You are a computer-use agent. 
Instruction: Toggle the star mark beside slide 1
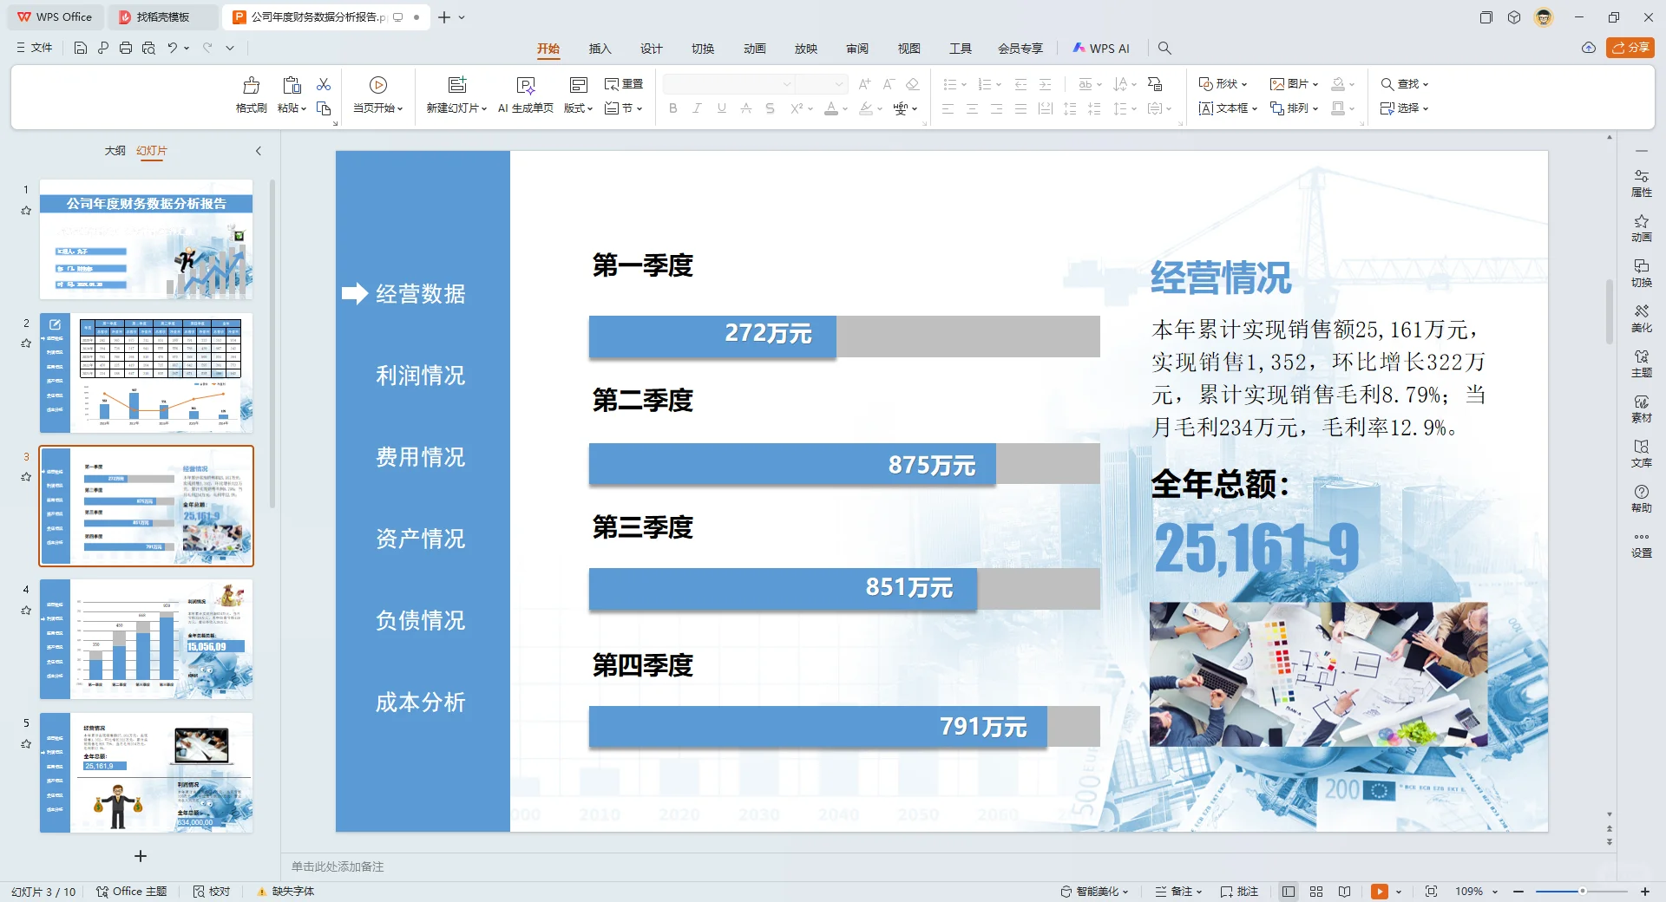(x=26, y=211)
